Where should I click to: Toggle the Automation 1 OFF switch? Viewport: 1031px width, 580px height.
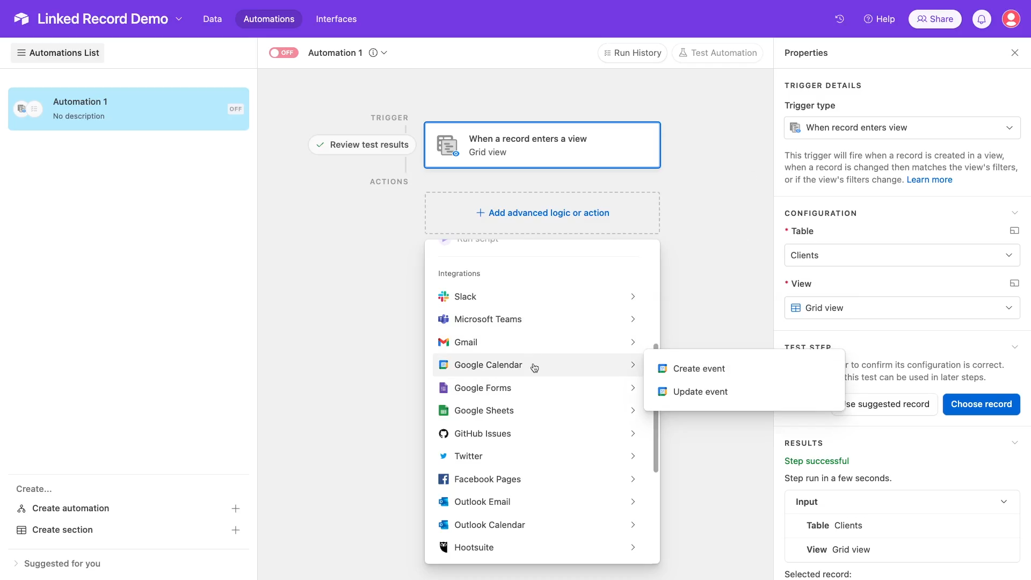click(x=284, y=53)
